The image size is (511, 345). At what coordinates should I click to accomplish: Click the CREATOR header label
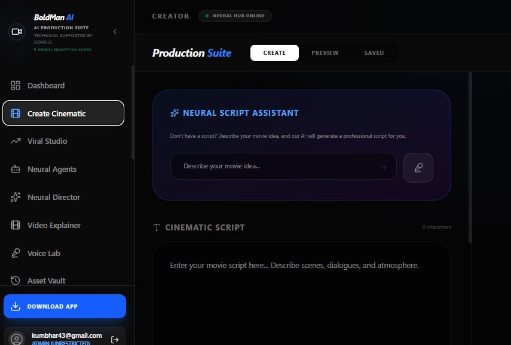coord(170,16)
